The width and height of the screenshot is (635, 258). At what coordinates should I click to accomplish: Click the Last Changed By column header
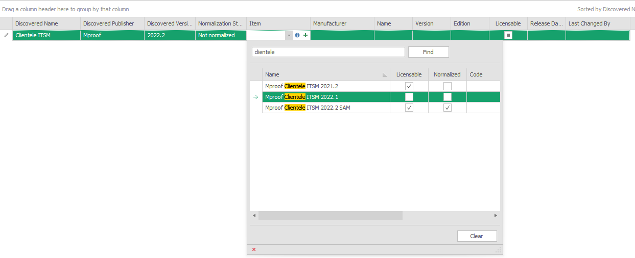[598, 23]
